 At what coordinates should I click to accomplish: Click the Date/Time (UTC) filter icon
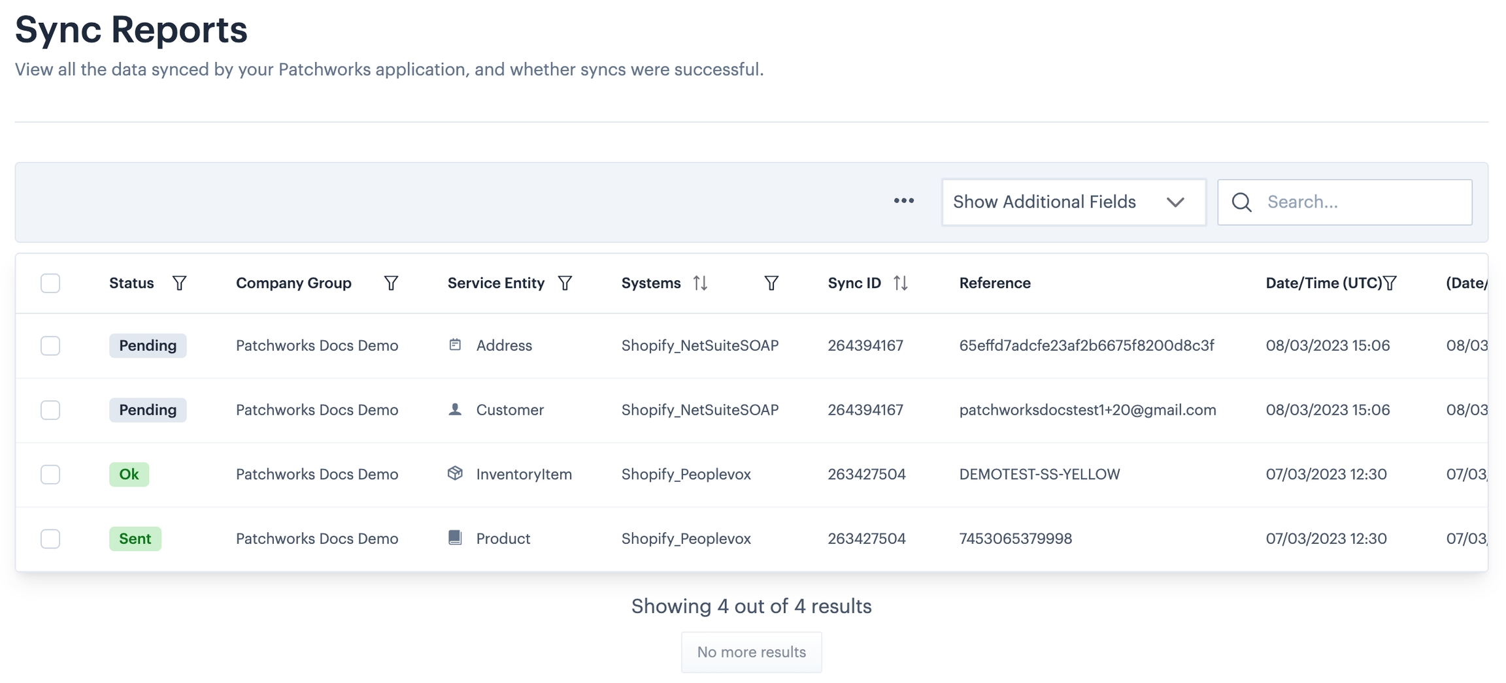point(1390,283)
